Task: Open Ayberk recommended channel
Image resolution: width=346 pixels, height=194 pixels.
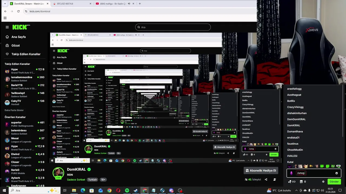Action: coord(24,179)
